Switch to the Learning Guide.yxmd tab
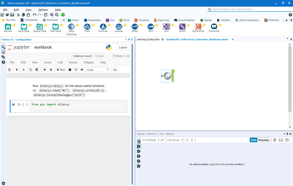The height and width of the screenshot is (186, 293). click(x=148, y=39)
